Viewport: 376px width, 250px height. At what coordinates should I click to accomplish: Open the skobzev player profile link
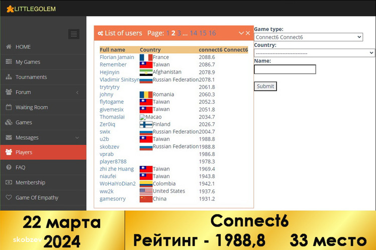pyautogui.click(x=109, y=147)
